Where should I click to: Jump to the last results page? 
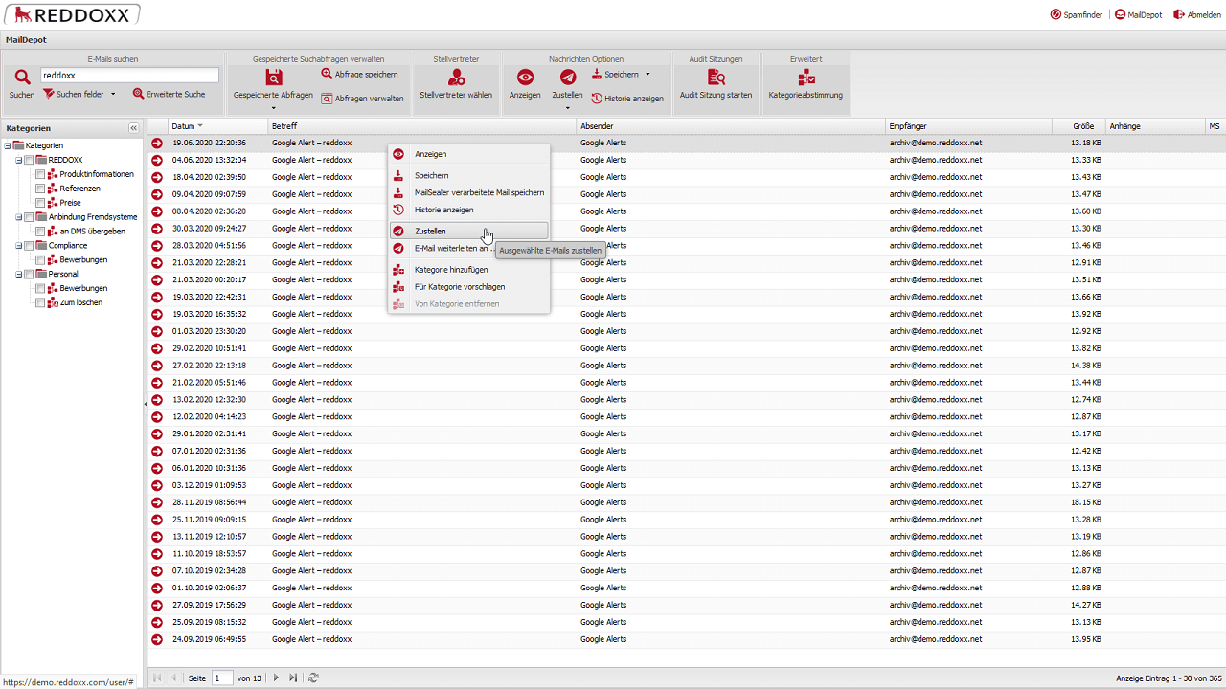coord(293,678)
